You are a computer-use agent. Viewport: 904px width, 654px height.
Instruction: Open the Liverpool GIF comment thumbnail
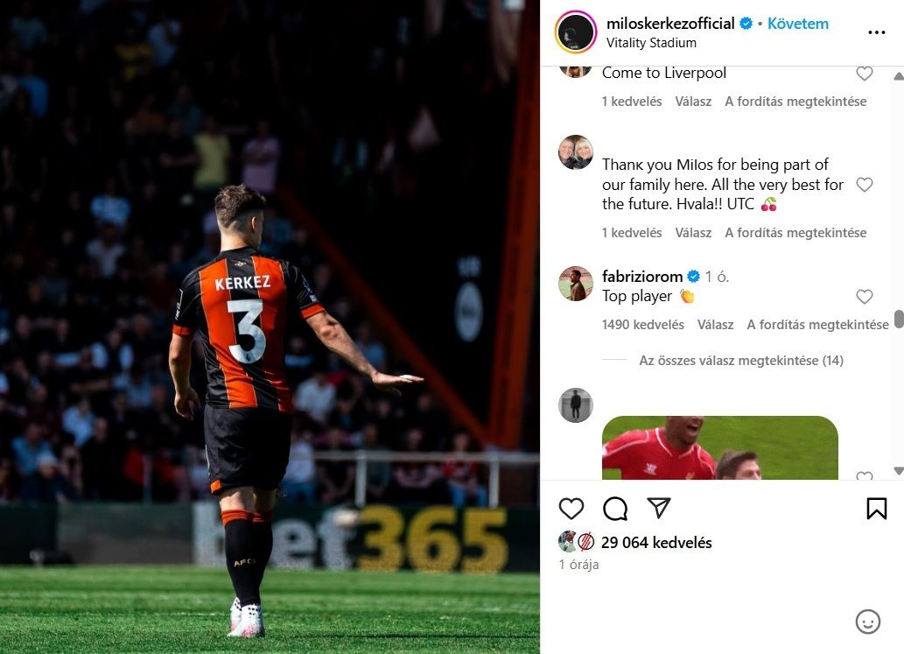click(719, 447)
